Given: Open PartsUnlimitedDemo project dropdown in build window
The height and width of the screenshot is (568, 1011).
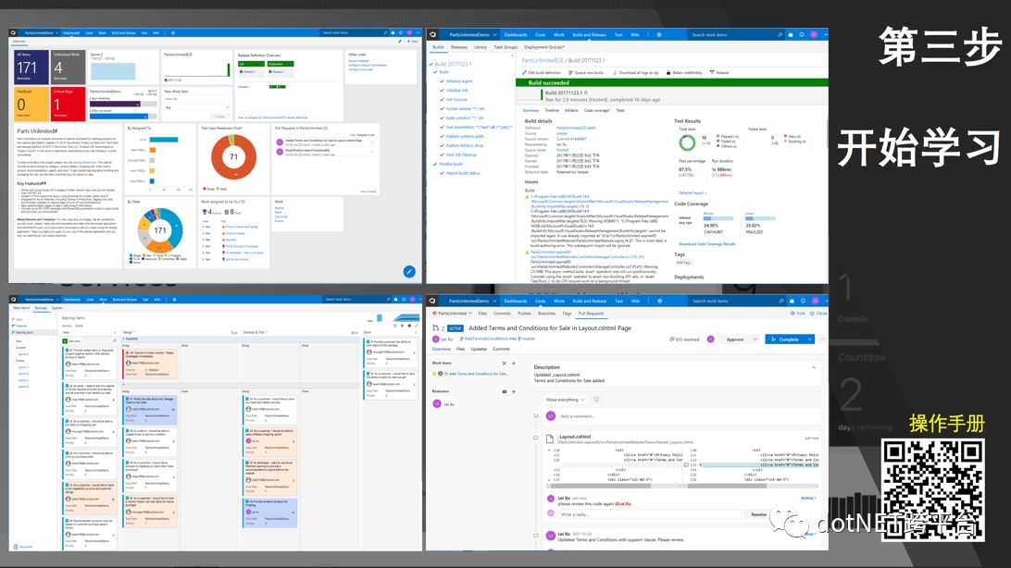Looking at the screenshot, I should pos(494,35).
